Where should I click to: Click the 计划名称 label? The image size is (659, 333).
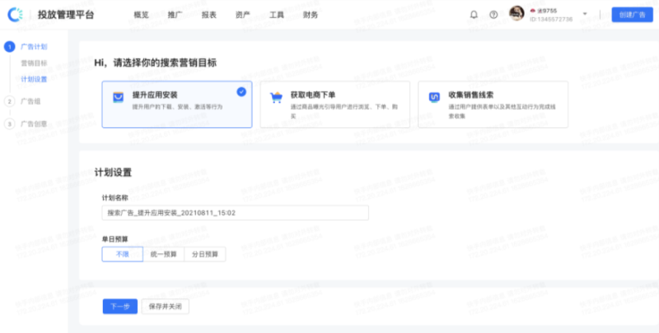pyautogui.click(x=115, y=197)
